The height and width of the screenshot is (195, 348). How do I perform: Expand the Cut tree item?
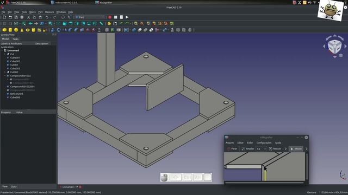tap(5, 54)
